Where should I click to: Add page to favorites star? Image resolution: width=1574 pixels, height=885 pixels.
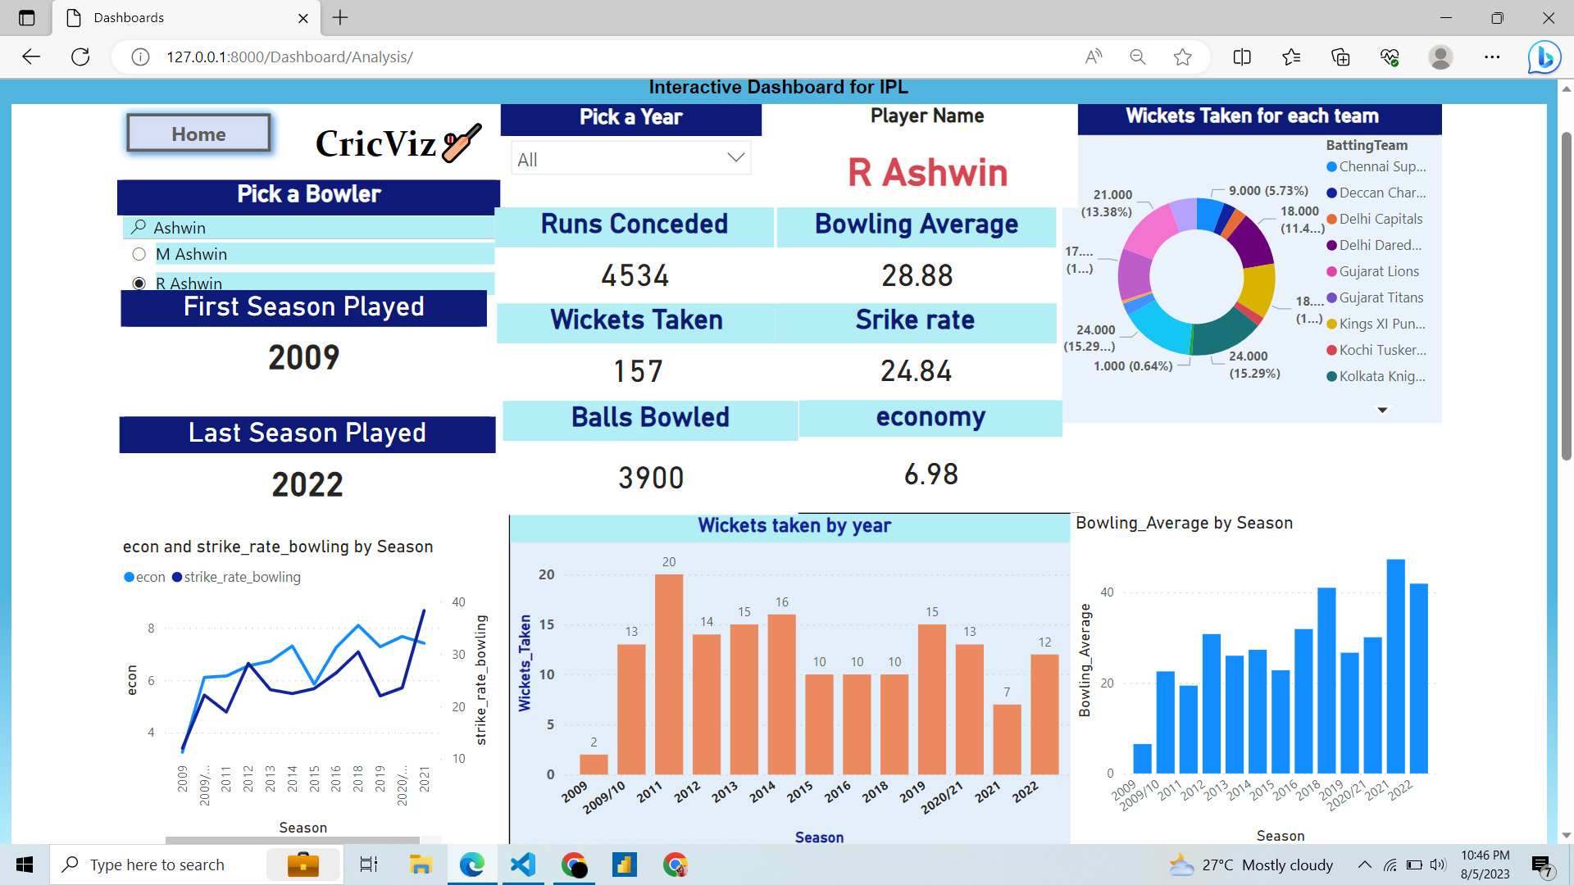(x=1182, y=57)
